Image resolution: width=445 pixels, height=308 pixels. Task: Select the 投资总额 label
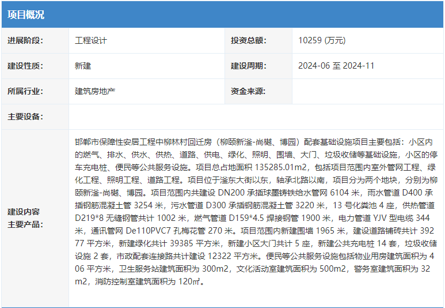click(x=248, y=40)
